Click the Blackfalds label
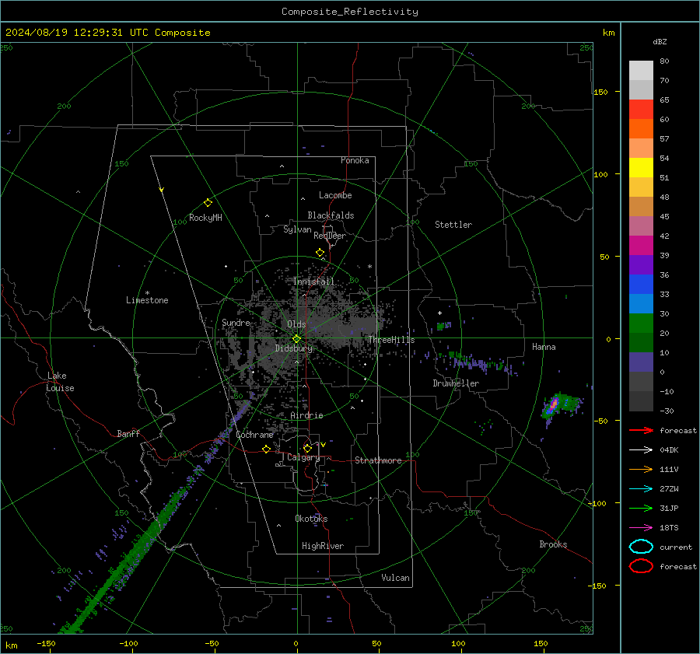 331,215
